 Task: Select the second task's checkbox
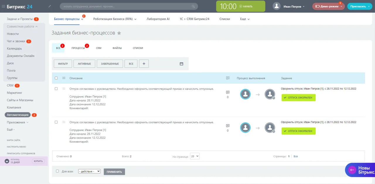point(56,122)
